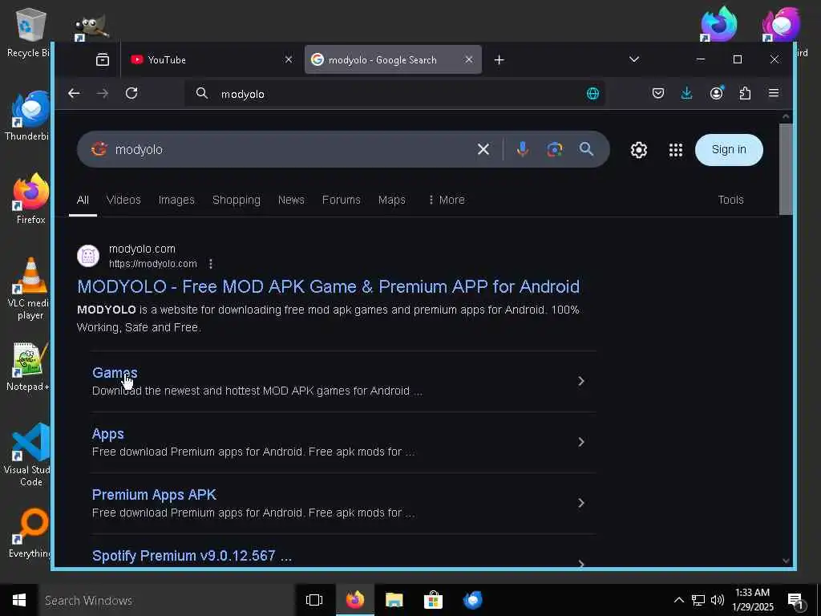Open the Tools search options
The height and width of the screenshot is (616, 821).
click(x=730, y=200)
